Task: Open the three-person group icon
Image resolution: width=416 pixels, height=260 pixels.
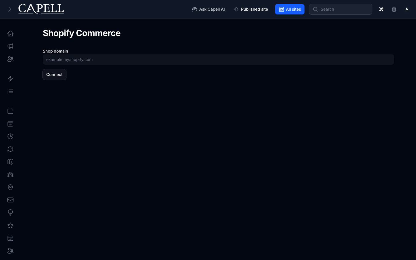Action: point(10,174)
